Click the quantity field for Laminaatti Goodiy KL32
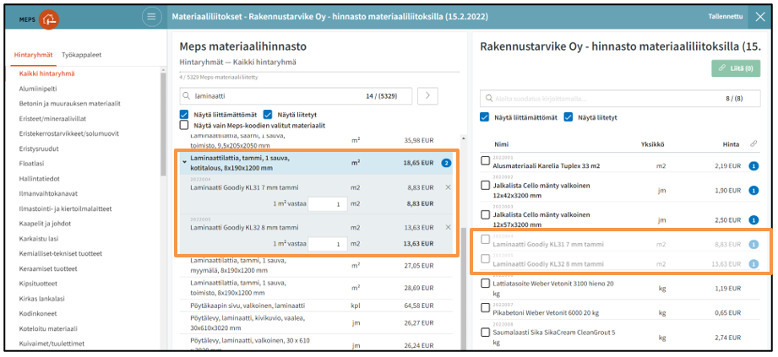 coord(328,244)
